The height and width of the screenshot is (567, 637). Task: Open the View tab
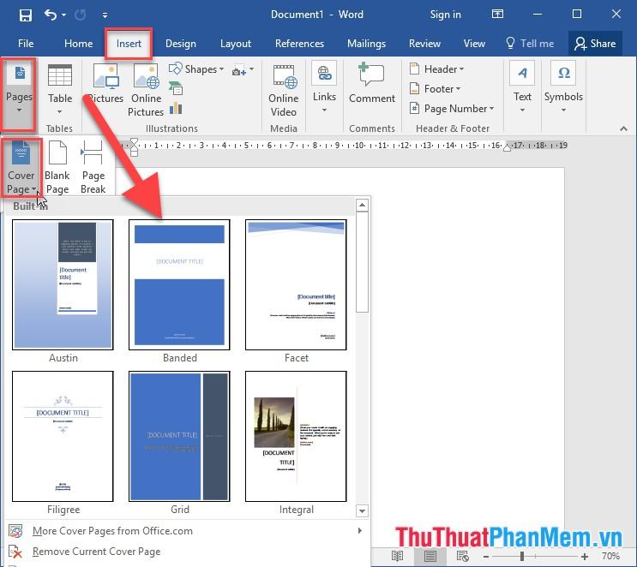(x=474, y=44)
